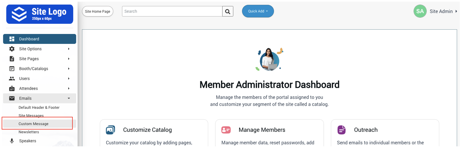Viewport: 460px width, 148px height.
Task: Click the Site Logo image
Action: (x=40, y=14)
